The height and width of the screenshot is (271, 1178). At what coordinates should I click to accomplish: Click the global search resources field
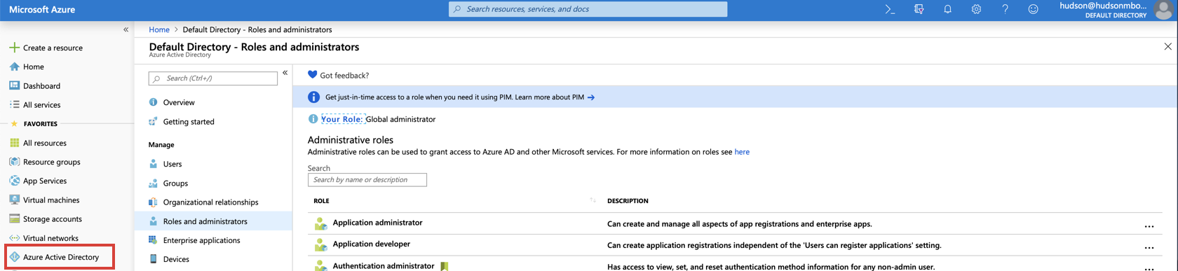[x=588, y=9]
